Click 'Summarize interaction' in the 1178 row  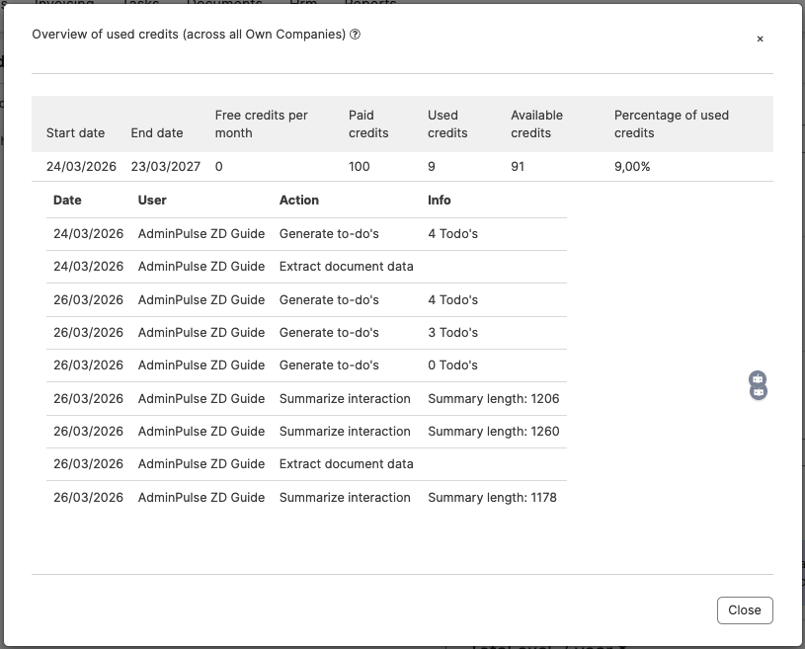click(345, 498)
